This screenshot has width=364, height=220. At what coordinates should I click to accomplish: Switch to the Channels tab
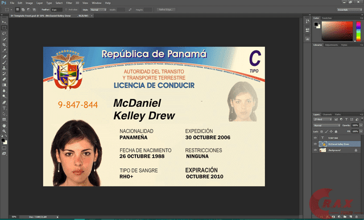(327, 114)
